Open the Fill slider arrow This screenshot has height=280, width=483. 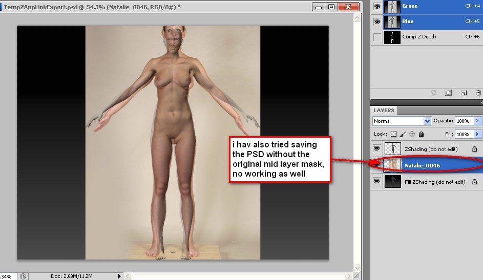click(477, 134)
